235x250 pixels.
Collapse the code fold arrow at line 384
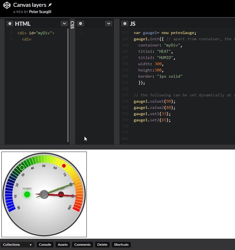pos(131,39)
